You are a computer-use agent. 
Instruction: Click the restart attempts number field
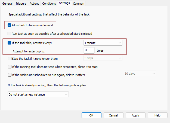tap(89, 50)
